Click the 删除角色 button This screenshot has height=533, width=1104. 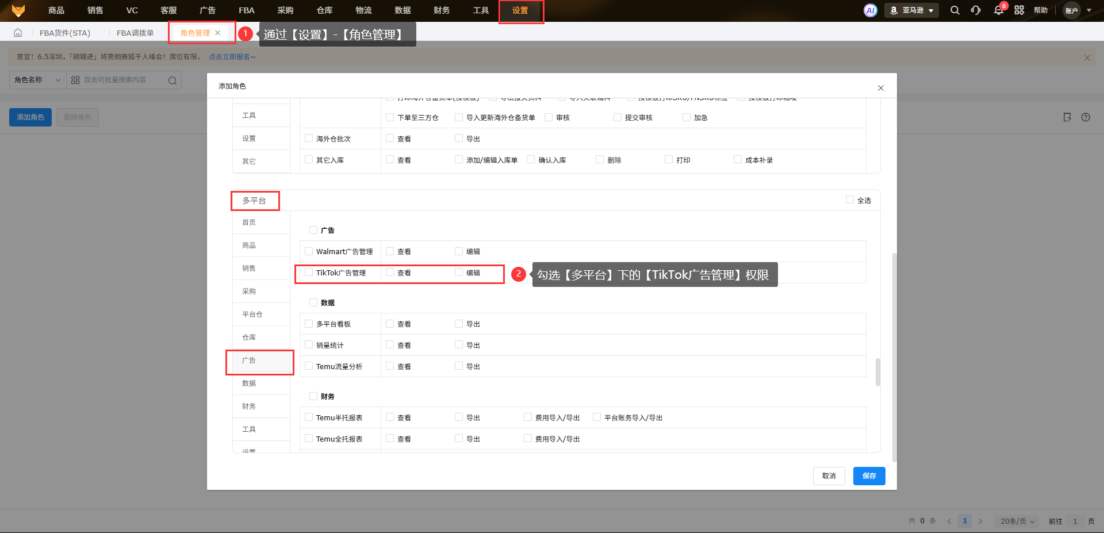click(78, 117)
